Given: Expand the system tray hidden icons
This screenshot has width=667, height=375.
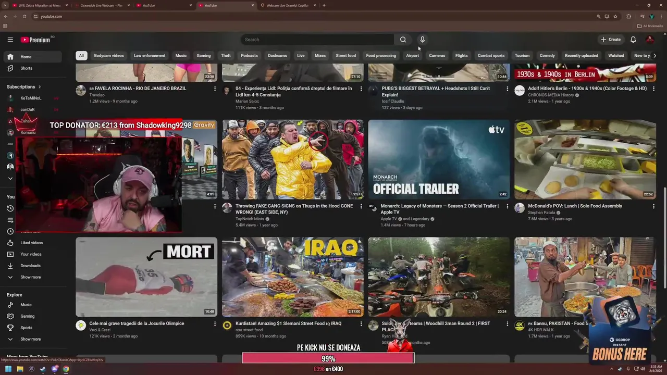Looking at the screenshot, I should tap(612, 369).
